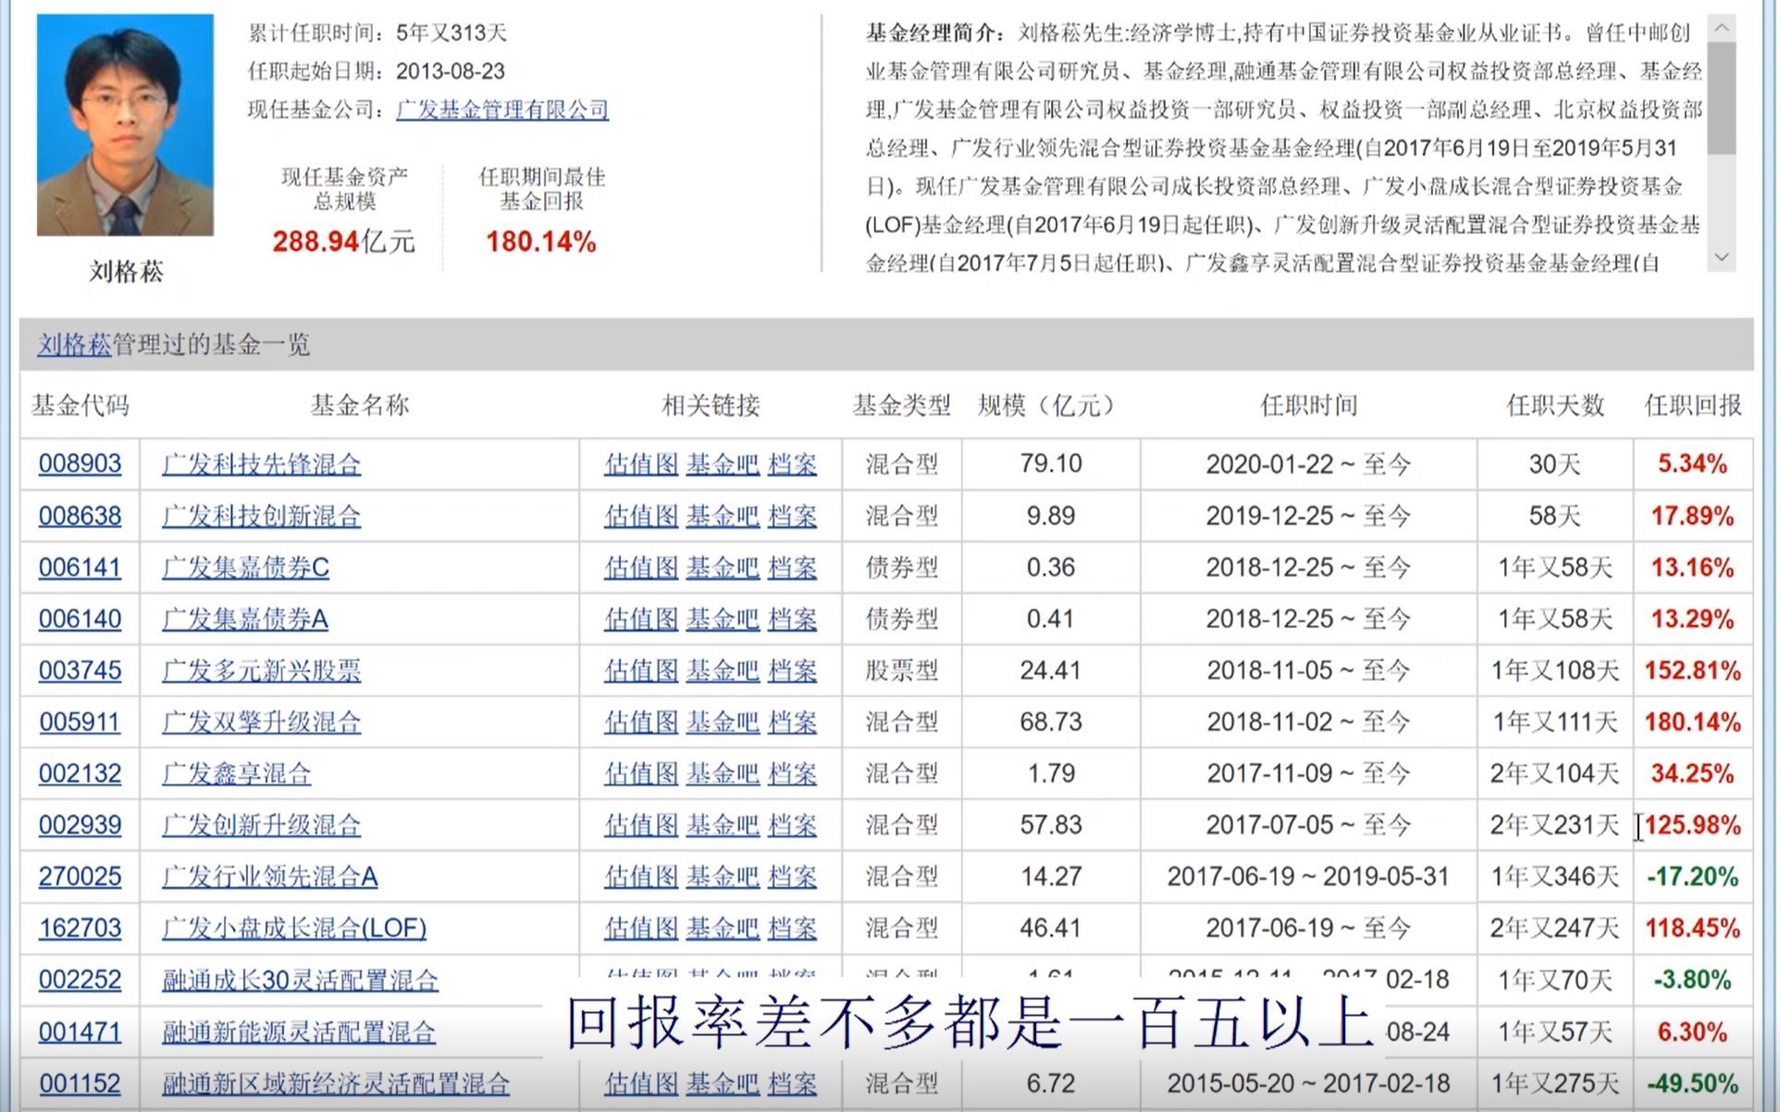Screen dimensions: 1780x1112
Task: Open 广发双擎升级混合 fund name link
Action: coord(262,723)
